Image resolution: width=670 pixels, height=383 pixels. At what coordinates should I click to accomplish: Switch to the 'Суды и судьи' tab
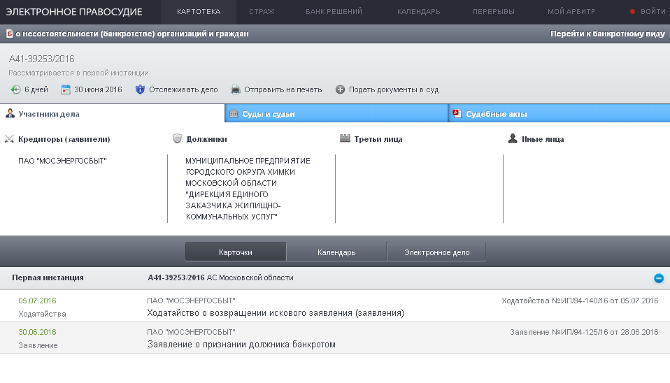(336, 114)
